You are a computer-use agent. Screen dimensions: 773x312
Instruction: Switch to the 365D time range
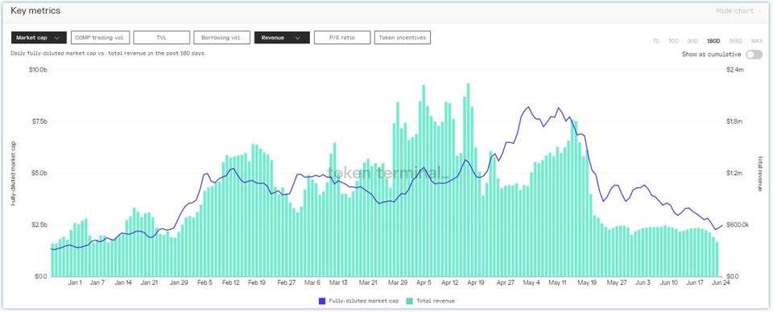coord(735,41)
